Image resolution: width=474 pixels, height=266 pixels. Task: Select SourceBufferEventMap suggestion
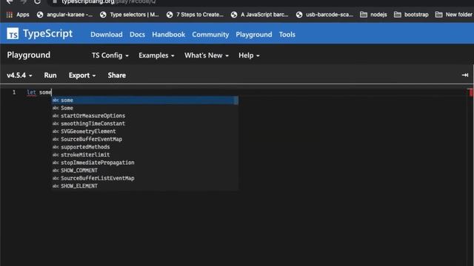tap(145, 140)
